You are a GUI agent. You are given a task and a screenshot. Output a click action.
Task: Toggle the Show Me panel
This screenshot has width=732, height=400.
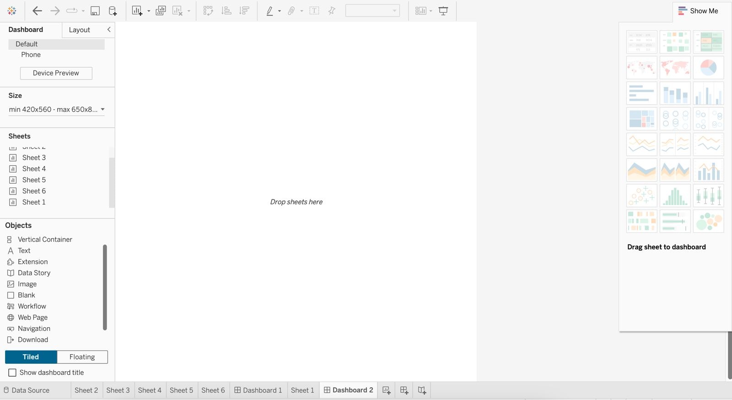[x=698, y=11]
